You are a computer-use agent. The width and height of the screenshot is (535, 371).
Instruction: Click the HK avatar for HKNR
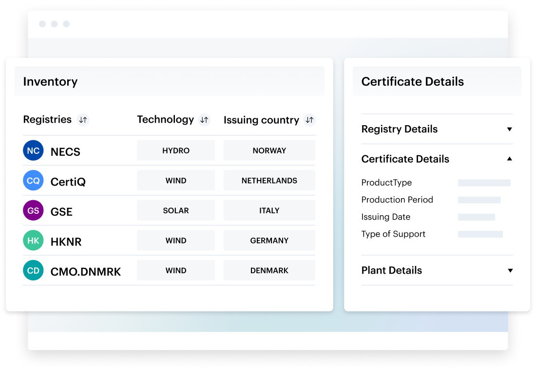(x=33, y=241)
